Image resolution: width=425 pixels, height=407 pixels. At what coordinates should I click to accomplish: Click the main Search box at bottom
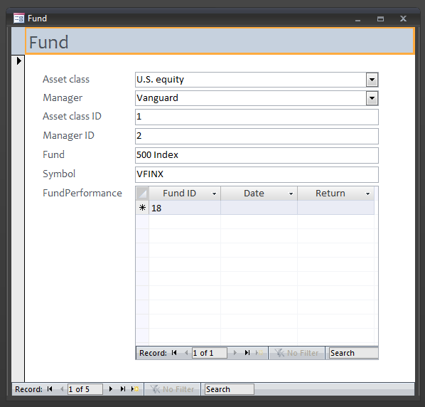[x=230, y=389]
